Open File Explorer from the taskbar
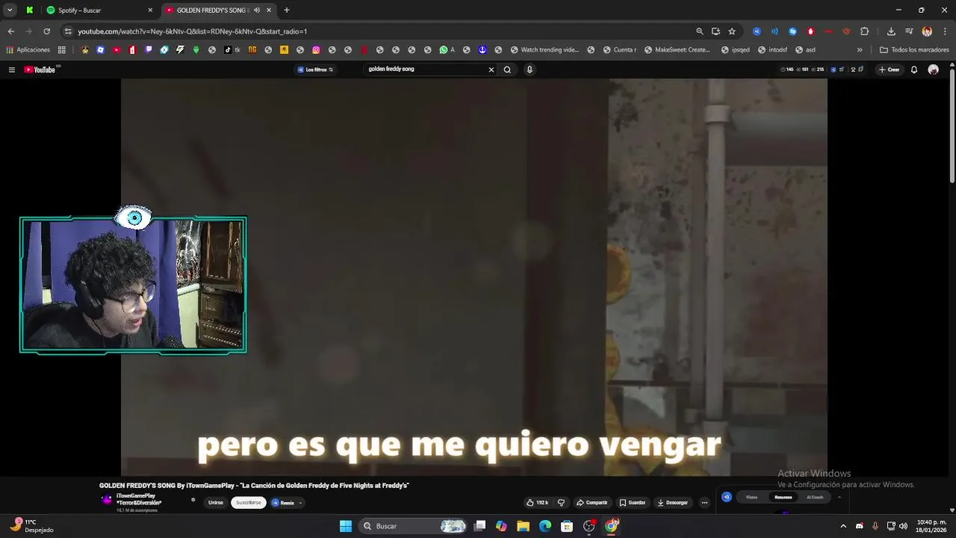Image resolution: width=956 pixels, height=538 pixels. click(523, 526)
